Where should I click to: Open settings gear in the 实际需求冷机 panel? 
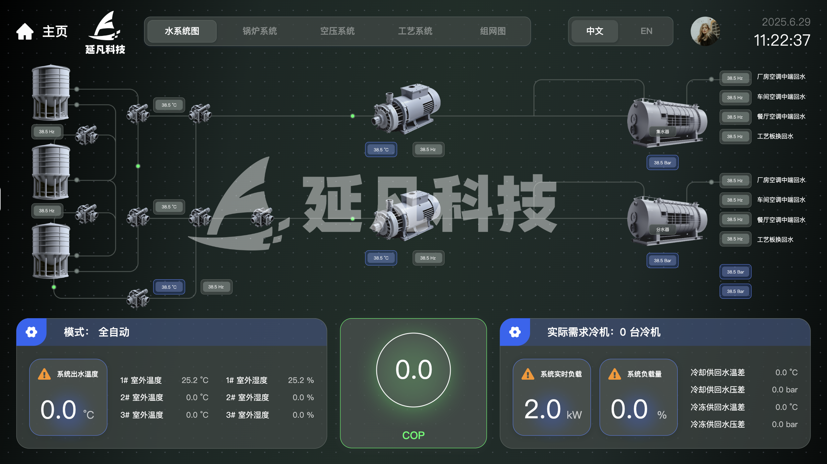pos(515,332)
